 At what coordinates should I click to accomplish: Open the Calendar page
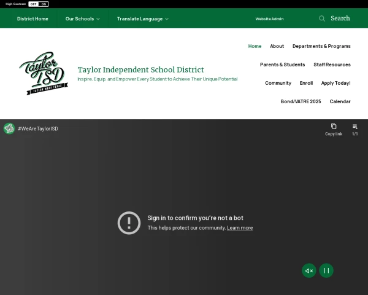(x=340, y=101)
